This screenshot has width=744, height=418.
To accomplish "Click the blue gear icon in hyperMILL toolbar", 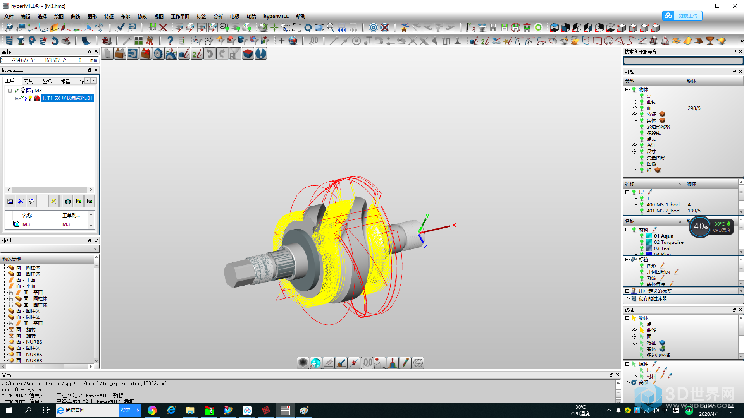I will (x=158, y=54).
